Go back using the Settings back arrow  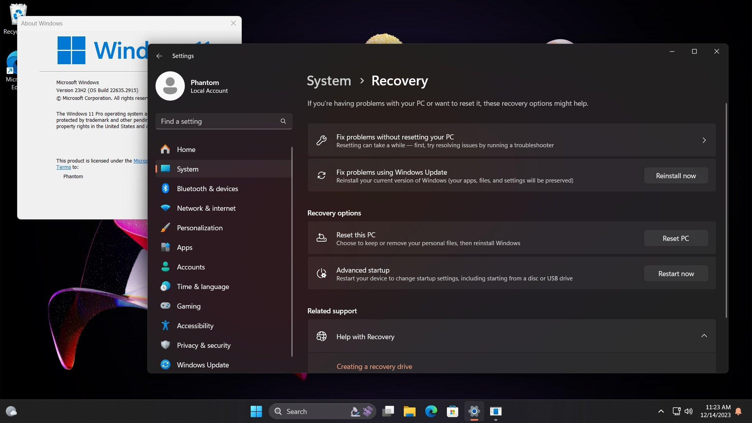(x=159, y=56)
